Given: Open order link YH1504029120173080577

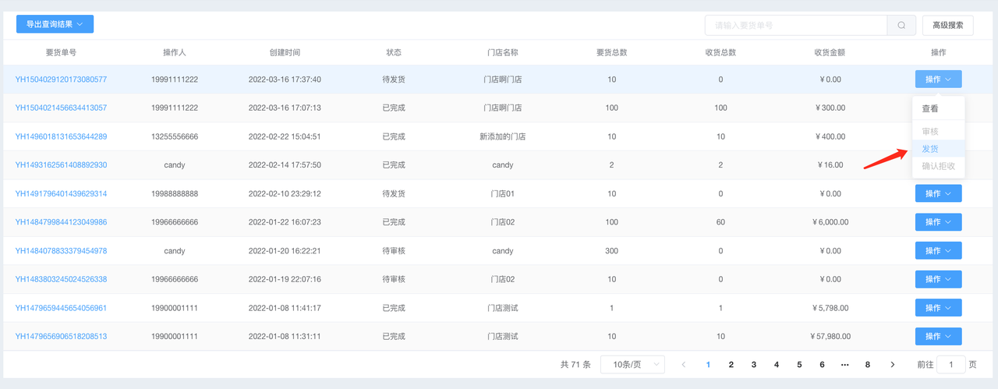Looking at the screenshot, I should coord(61,80).
